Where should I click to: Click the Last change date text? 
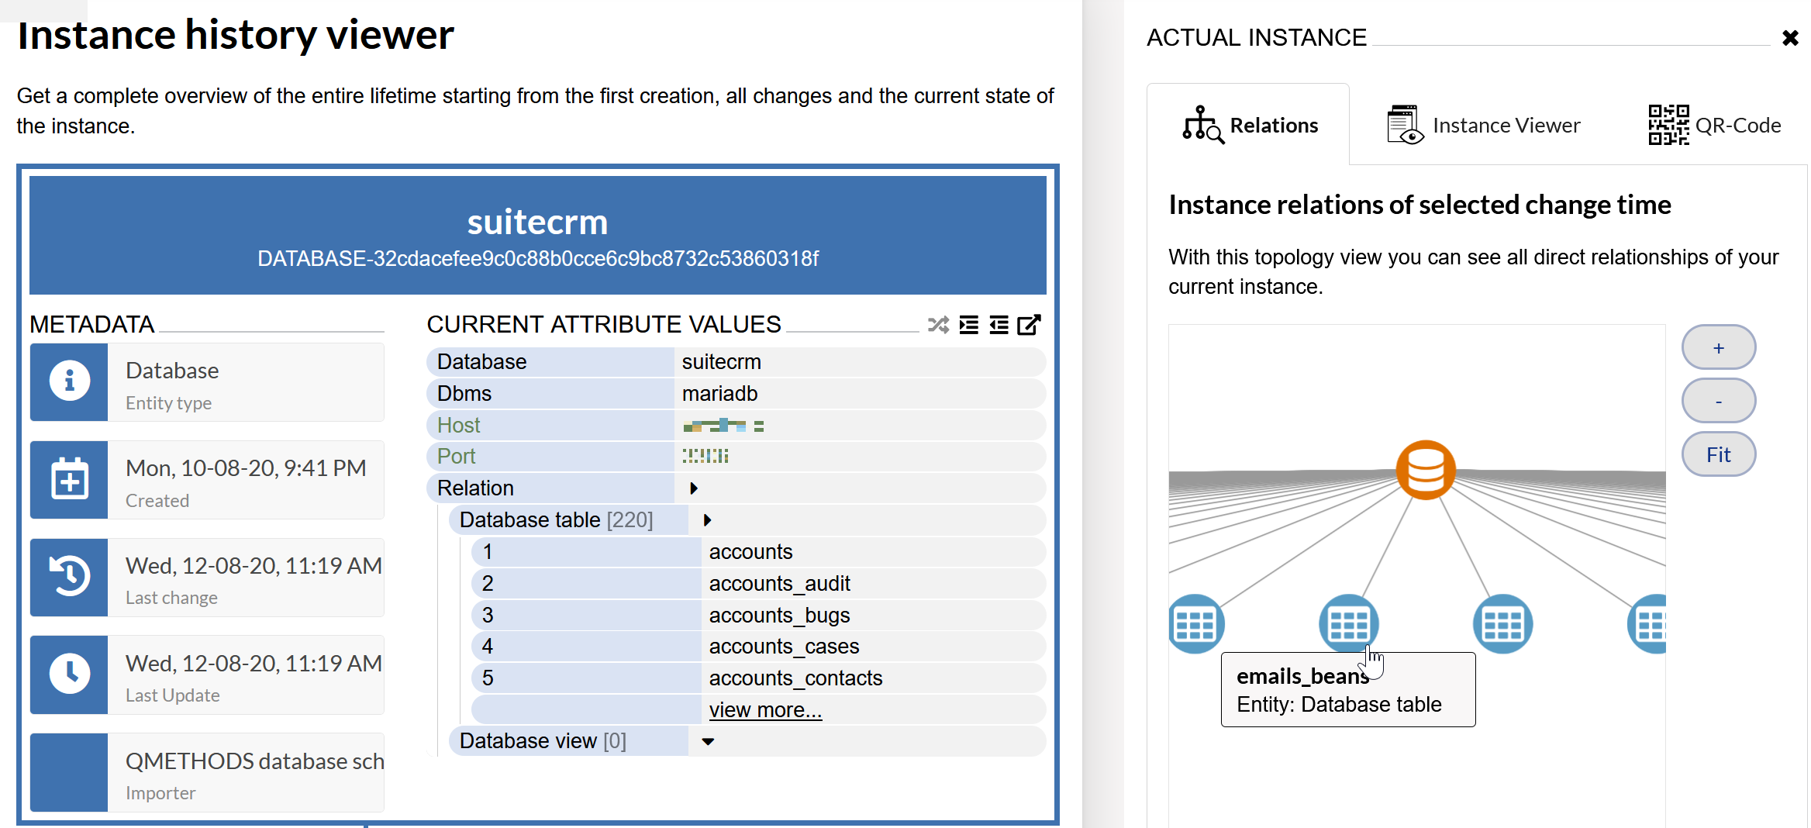(x=254, y=565)
